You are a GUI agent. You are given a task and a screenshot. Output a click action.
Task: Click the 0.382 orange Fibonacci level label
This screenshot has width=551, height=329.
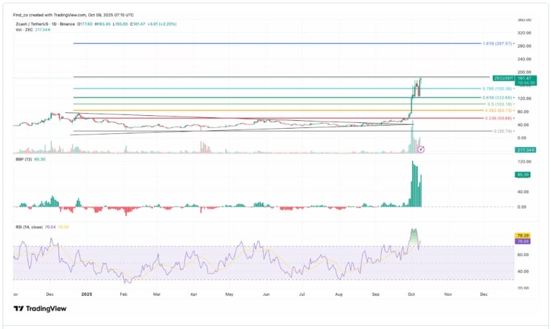(x=498, y=111)
